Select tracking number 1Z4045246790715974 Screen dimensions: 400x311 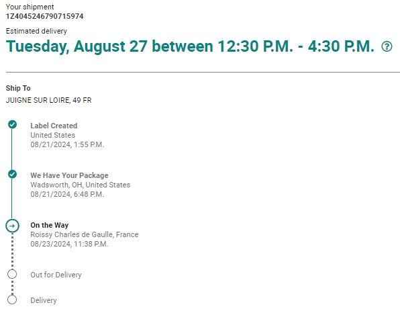45,16
